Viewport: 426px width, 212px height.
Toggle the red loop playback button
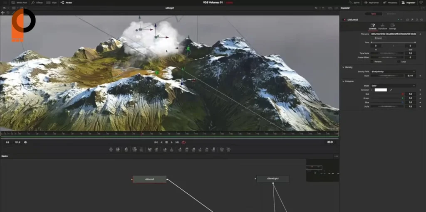click(x=183, y=142)
